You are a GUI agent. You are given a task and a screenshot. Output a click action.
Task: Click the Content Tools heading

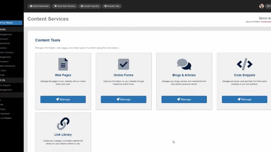pos(48,40)
